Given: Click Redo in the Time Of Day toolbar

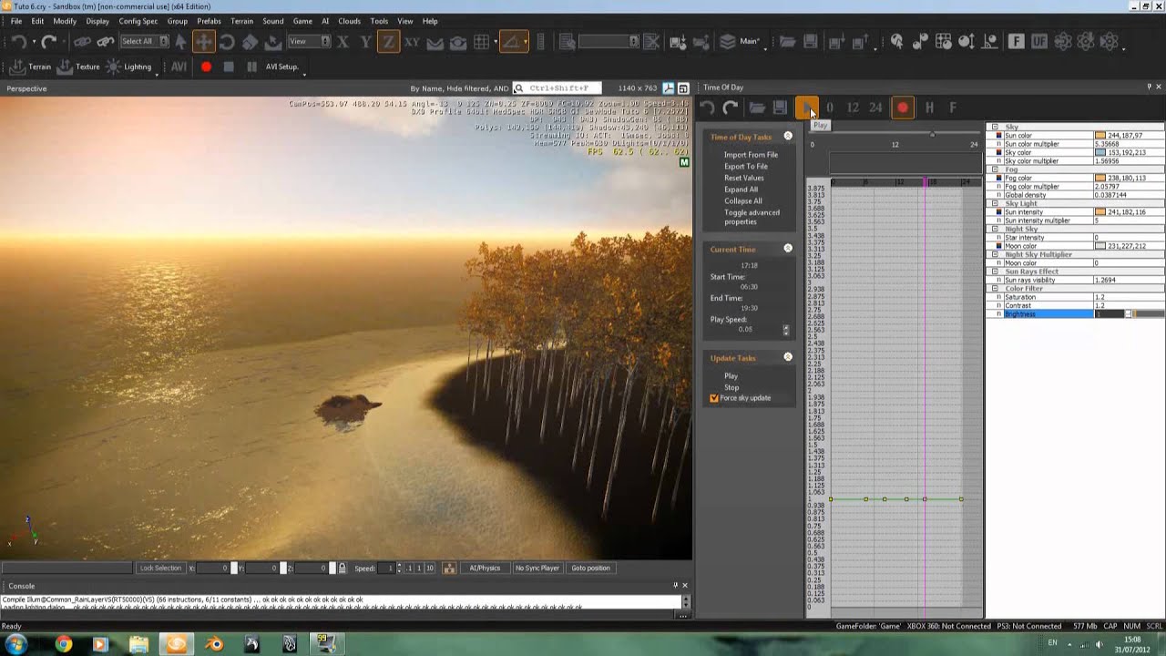Looking at the screenshot, I should (730, 108).
